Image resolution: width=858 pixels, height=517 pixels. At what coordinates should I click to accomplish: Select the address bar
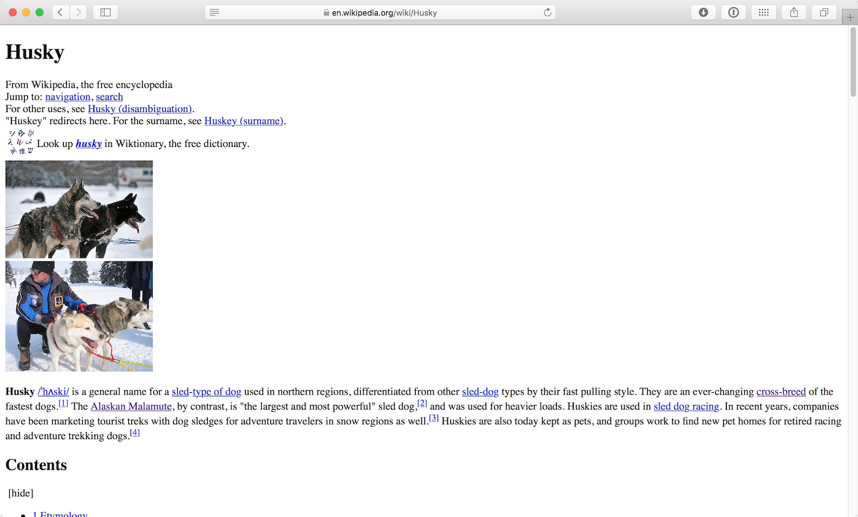tap(380, 12)
